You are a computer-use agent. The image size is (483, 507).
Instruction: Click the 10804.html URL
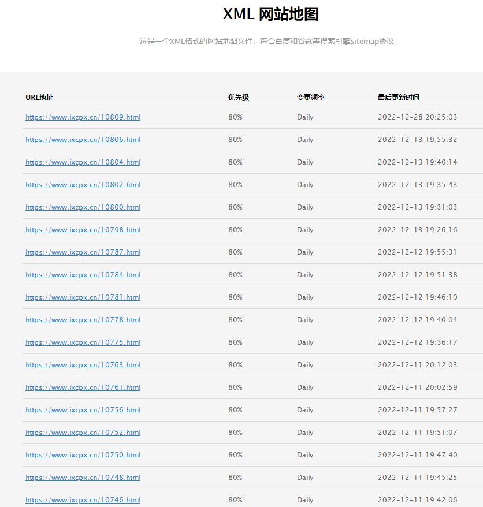click(83, 162)
